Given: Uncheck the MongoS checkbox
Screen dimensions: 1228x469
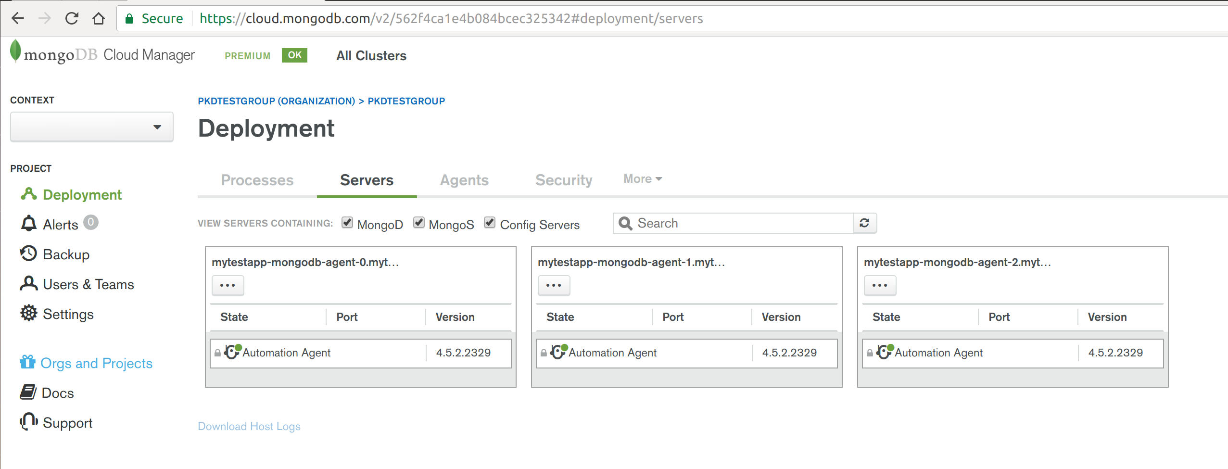Looking at the screenshot, I should coord(419,222).
